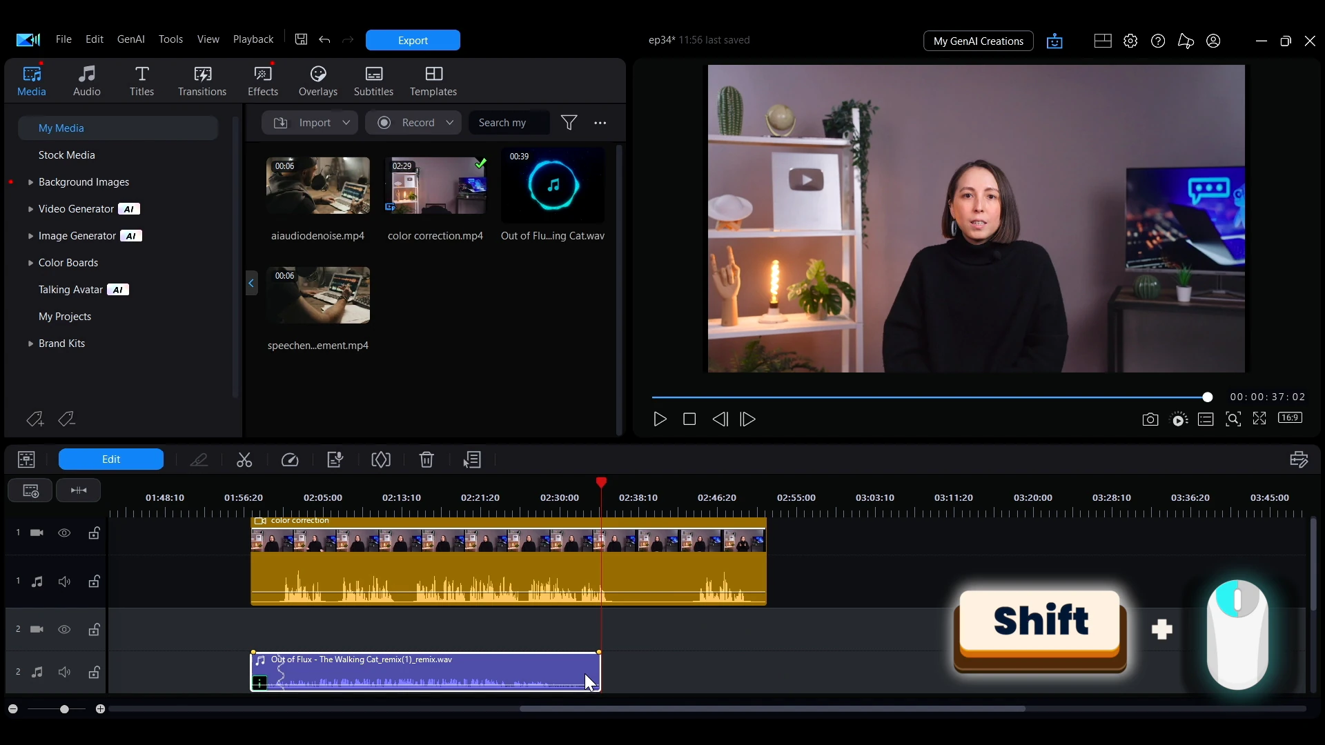Collapse the media sidebar with left chevron
The image size is (1325, 745).
coord(251,284)
